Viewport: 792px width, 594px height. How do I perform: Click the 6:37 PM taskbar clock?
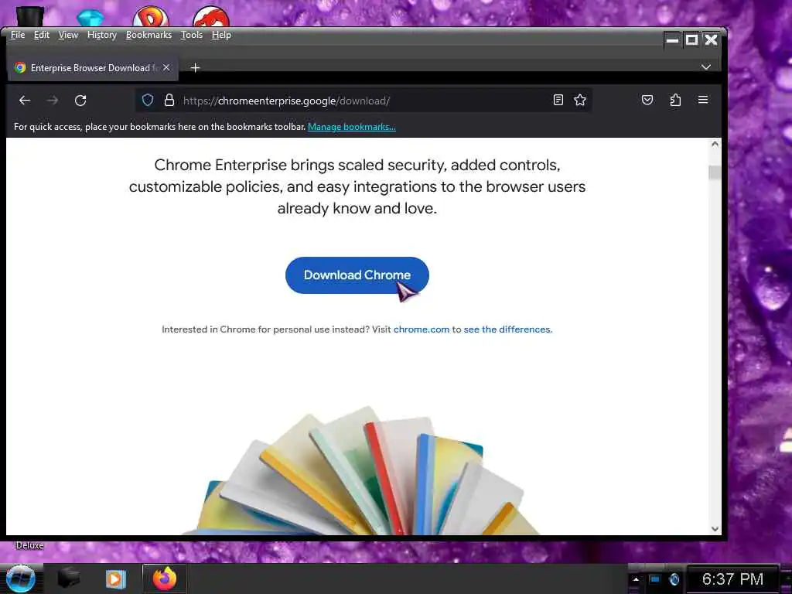point(732,579)
